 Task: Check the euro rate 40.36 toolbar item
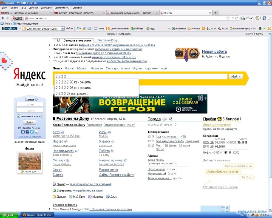tap(223, 29)
